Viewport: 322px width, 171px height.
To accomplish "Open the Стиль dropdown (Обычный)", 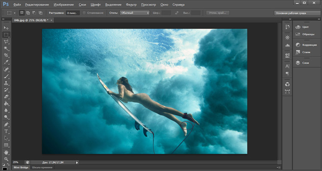I will pos(134,13).
